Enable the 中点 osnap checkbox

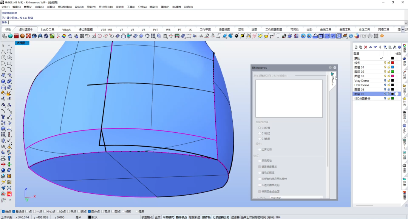pos(35,212)
